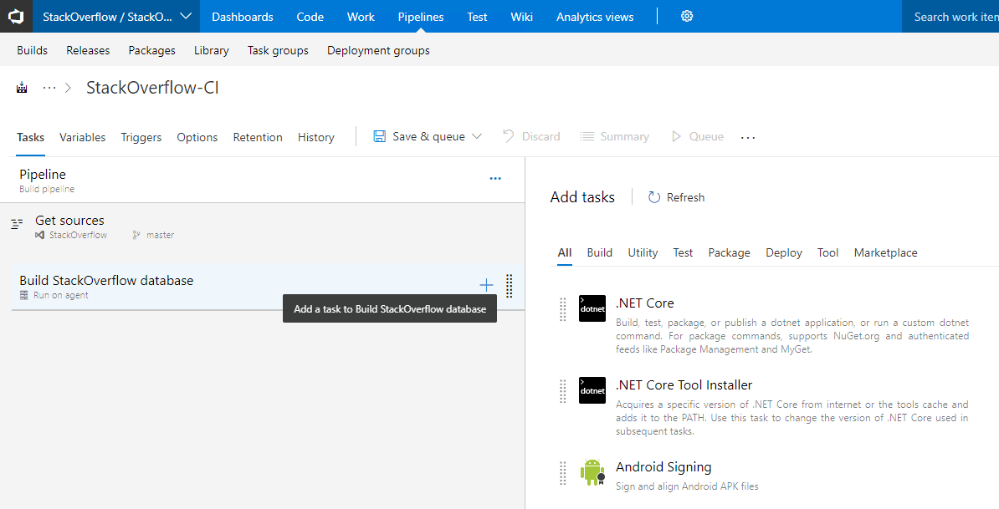Open the Releases hub
999x509 pixels.
(x=88, y=50)
